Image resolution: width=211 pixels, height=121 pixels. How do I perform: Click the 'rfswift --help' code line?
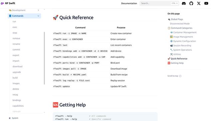[64, 116]
